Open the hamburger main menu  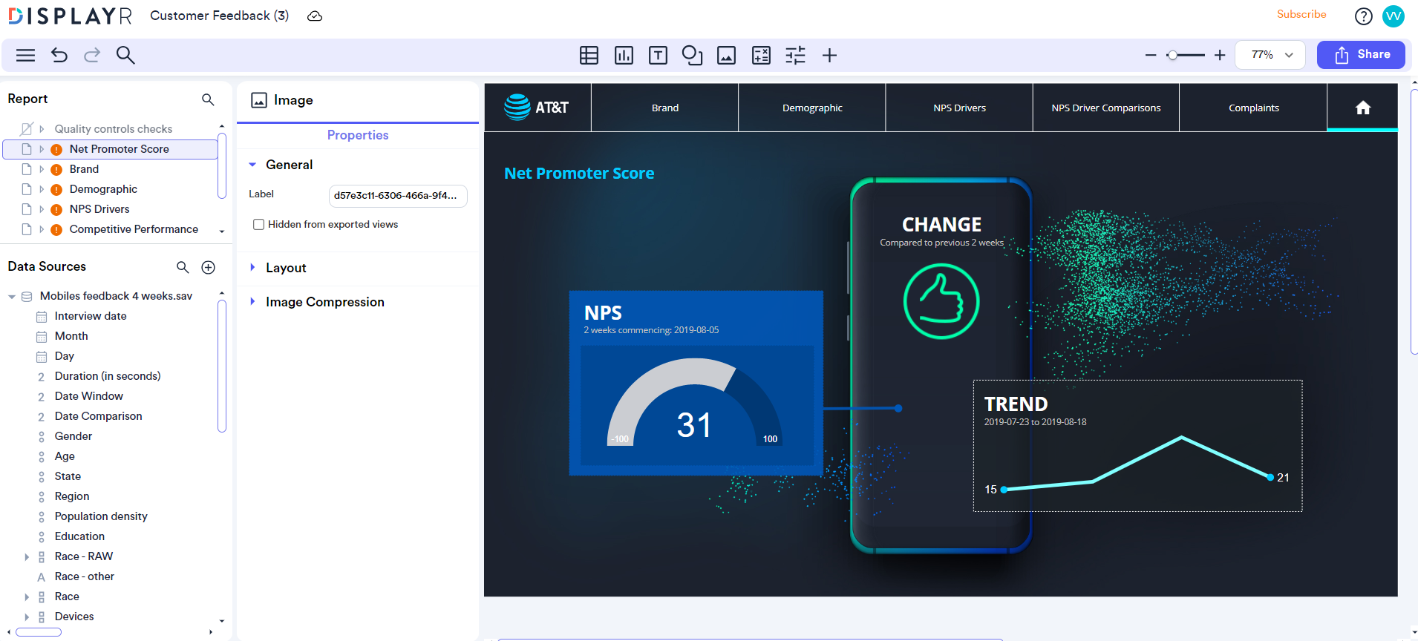point(25,55)
